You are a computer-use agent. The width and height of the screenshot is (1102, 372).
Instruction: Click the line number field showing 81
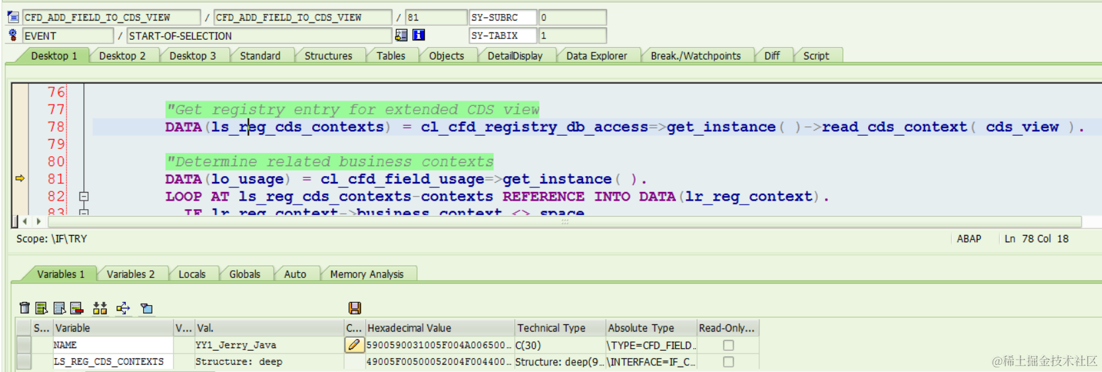click(436, 17)
